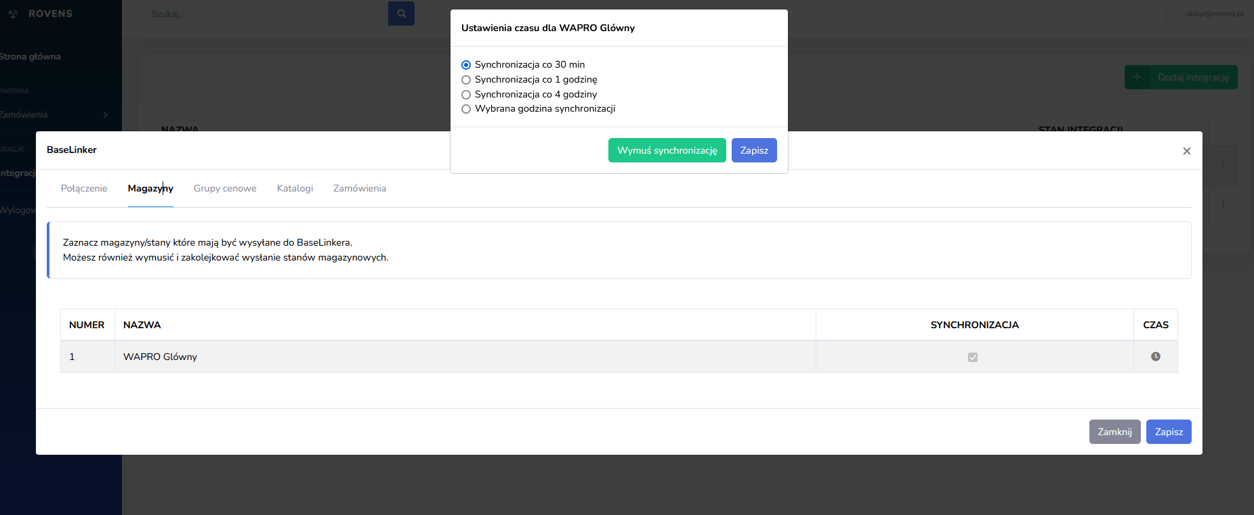Click the STAN INTEGRACJI column header behind dialog
The width and height of the screenshot is (1254, 515).
1081,129
